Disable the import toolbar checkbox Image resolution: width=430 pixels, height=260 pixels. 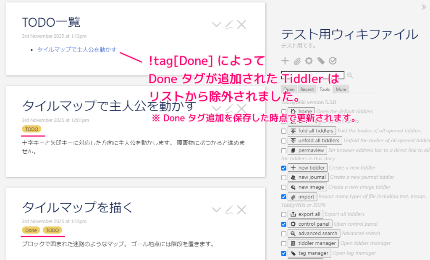click(x=284, y=196)
